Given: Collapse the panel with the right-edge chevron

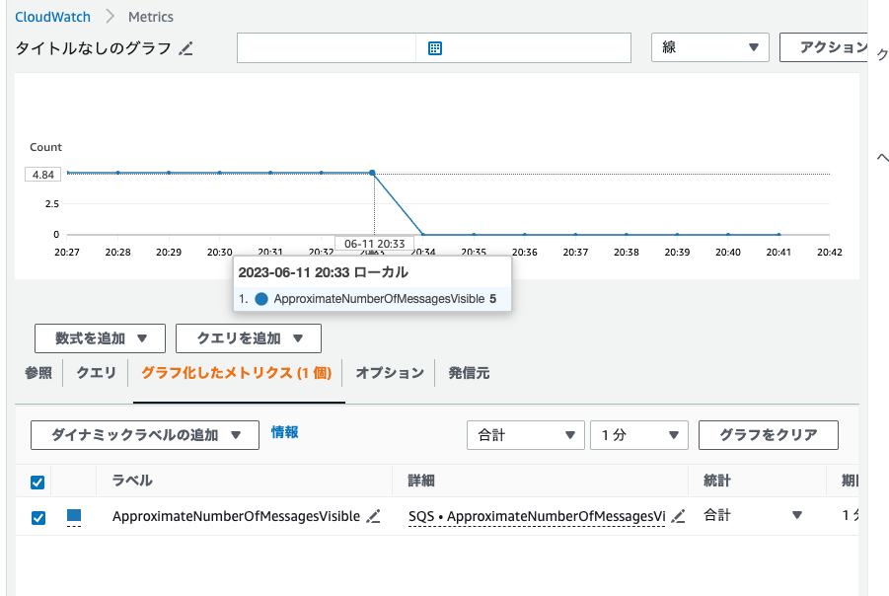Looking at the screenshot, I should tap(883, 157).
